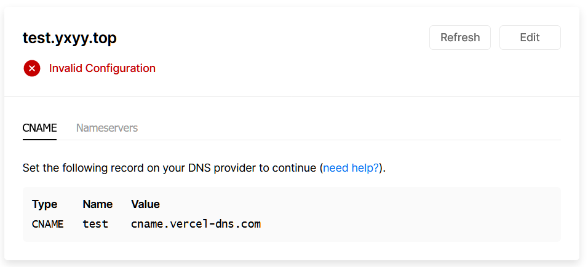Image resolution: width=588 pixels, height=267 pixels.
Task: Click the Type column header
Action: (44, 204)
